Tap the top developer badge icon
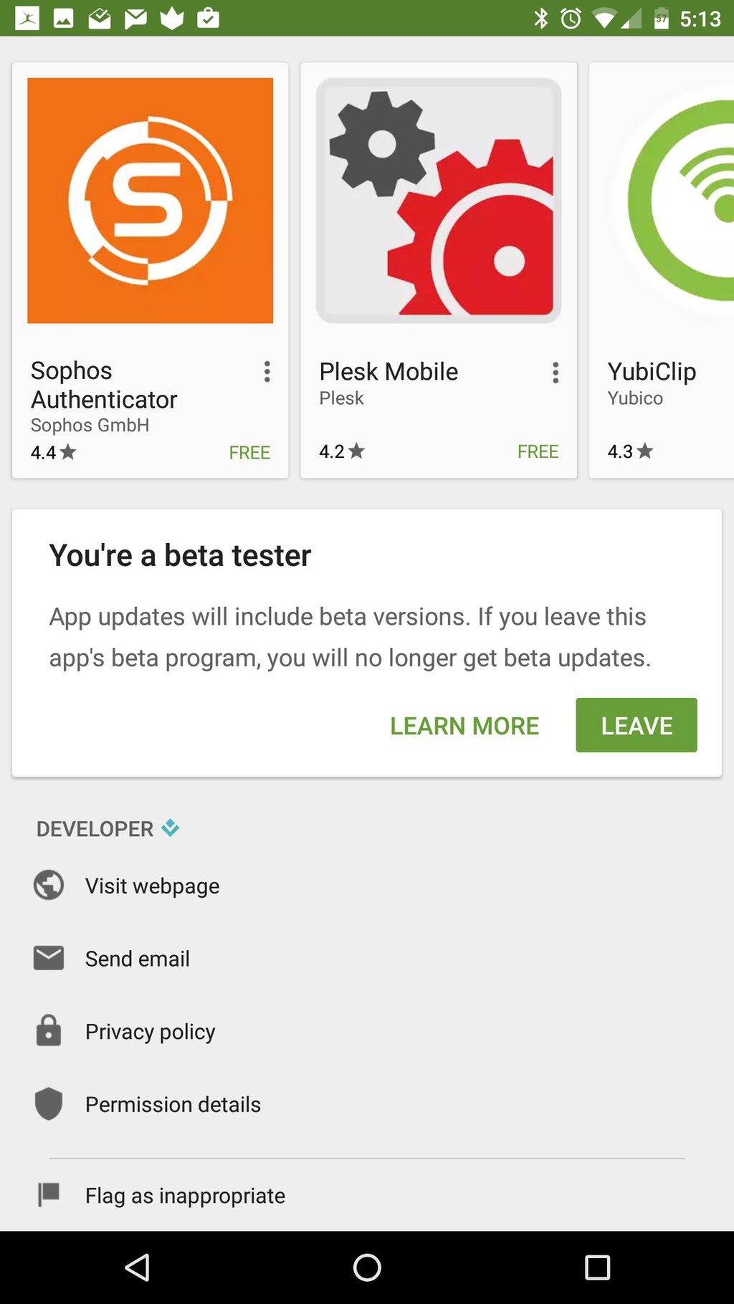This screenshot has width=734, height=1304. [x=171, y=828]
